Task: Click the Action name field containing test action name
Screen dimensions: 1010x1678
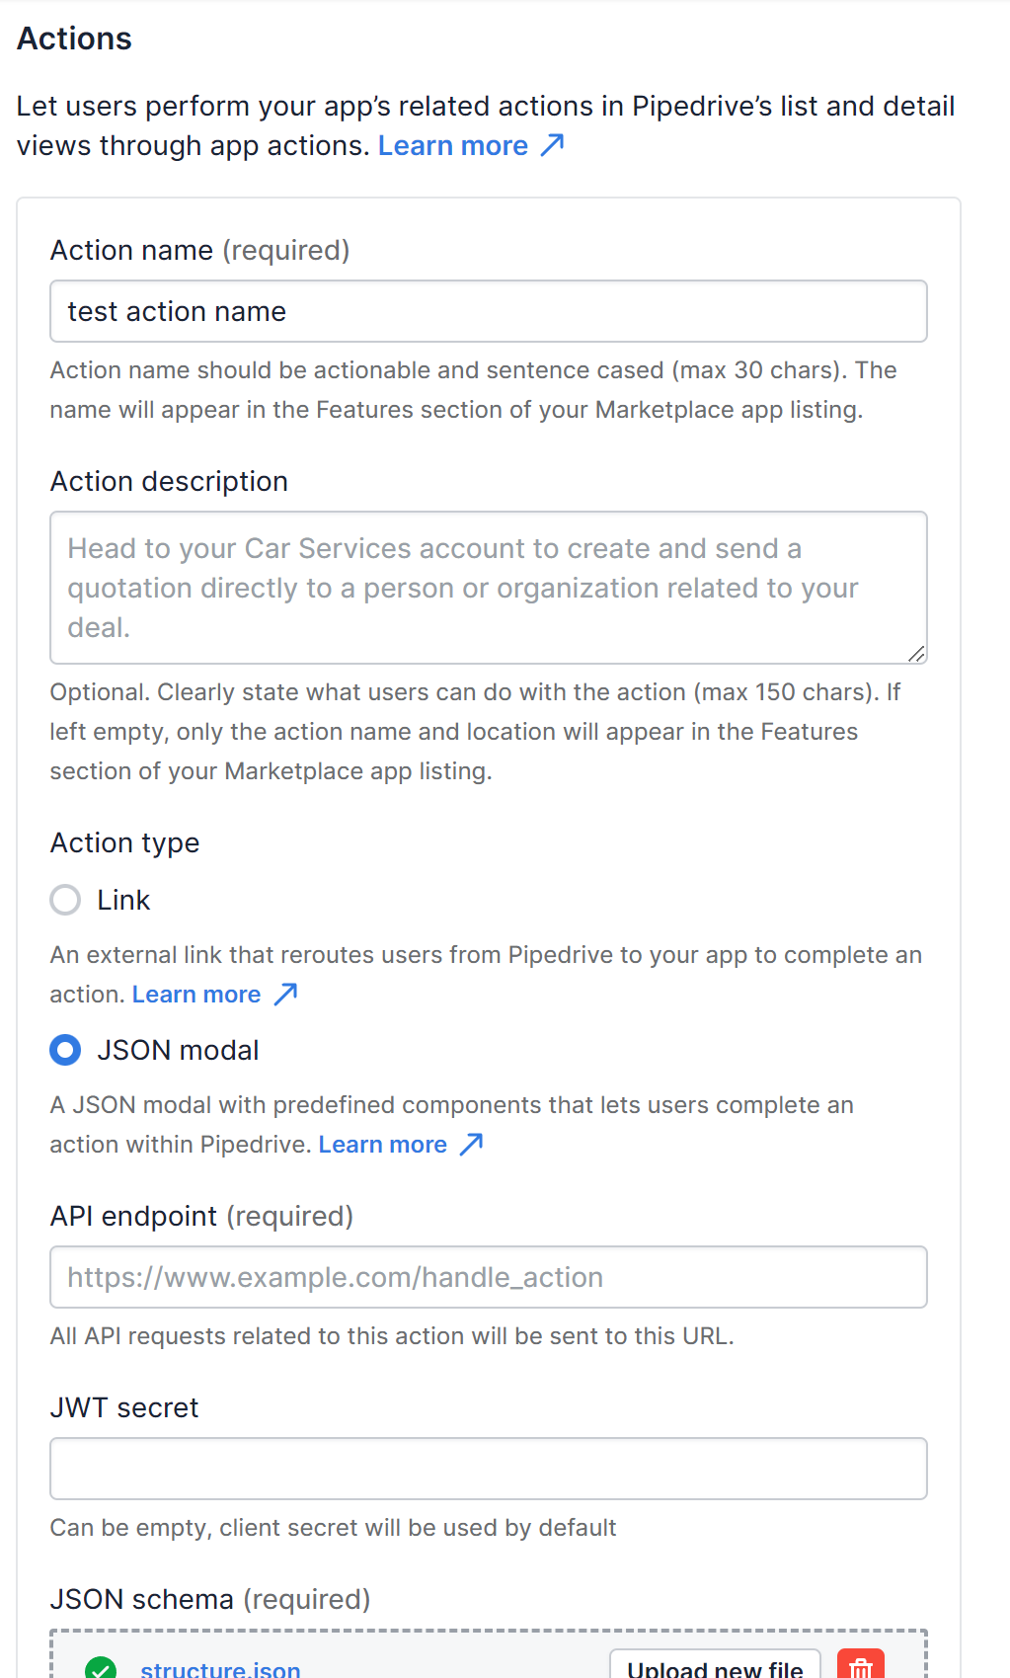Action: [x=489, y=310]
